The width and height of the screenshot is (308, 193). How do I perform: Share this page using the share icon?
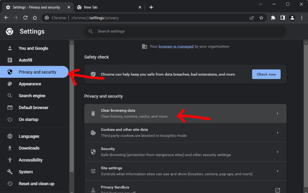[x=252, y=18]
